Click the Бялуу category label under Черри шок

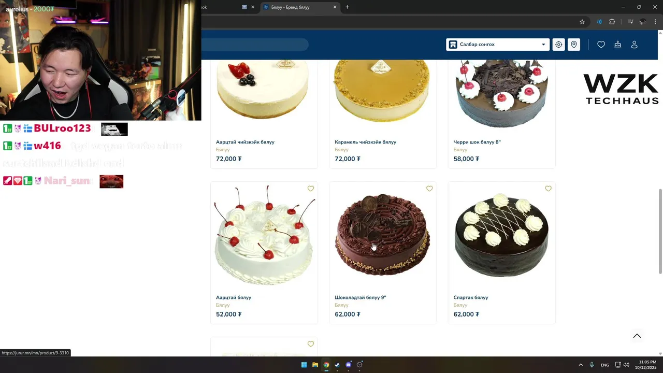tap(460, 150)
